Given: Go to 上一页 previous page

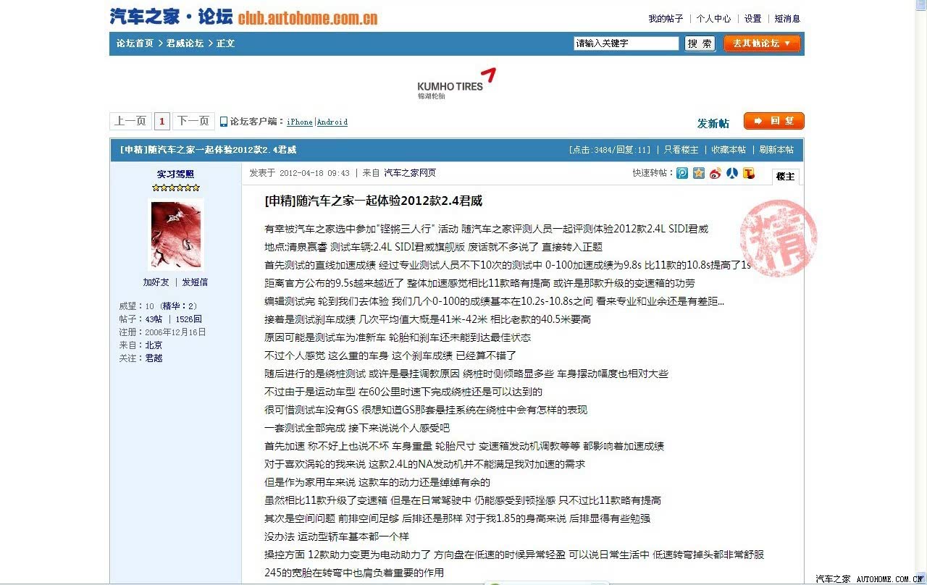Looking at the screenshot, I should pyautogui.click(x=130, y=121).
